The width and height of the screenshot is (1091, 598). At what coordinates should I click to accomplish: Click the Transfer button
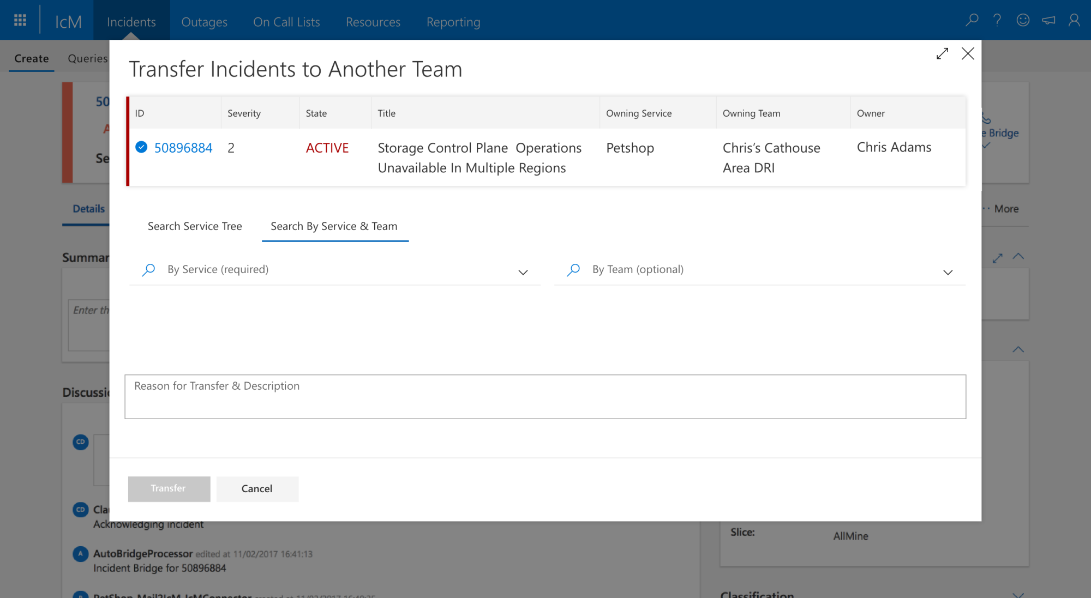tap(169, 488)
